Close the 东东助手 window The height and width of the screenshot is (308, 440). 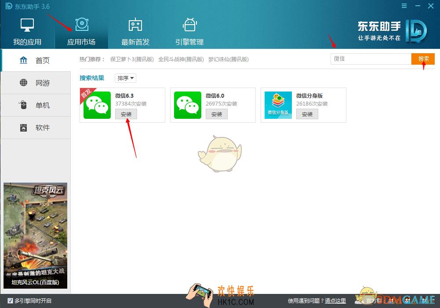(x=431, y=6)
